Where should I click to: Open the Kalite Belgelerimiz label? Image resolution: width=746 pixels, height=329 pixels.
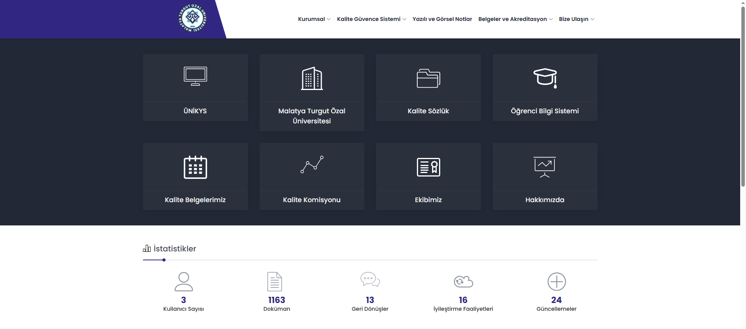(195, 200)
